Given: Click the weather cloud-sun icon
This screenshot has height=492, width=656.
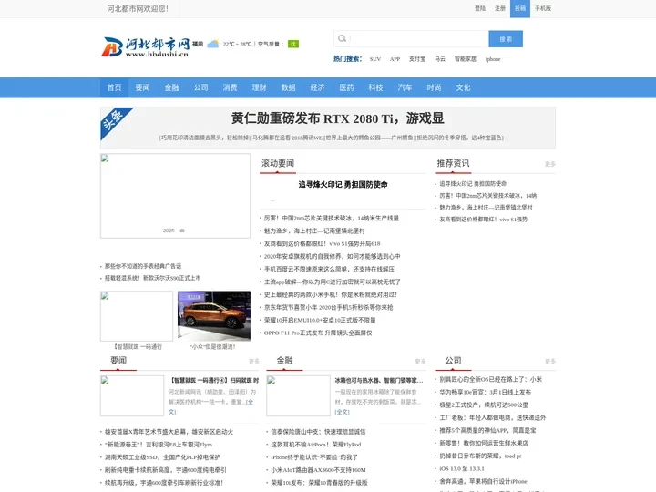Looking at the screenshot, I should click(213, 44).
